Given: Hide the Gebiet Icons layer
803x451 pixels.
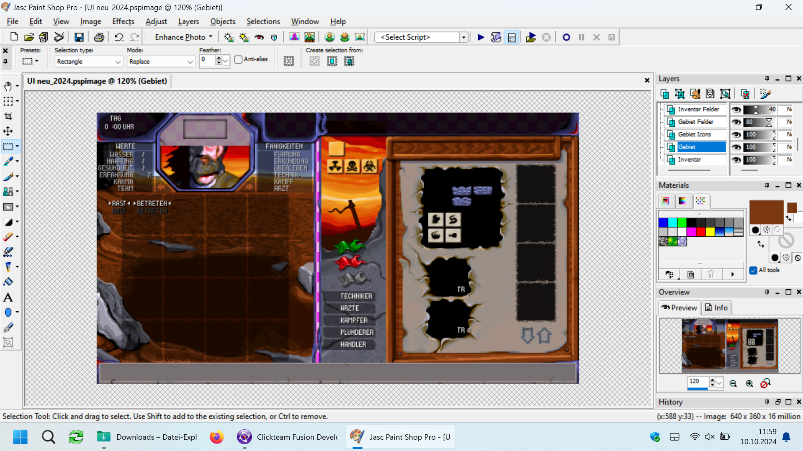Looking at the screenshot, I should click(736, 135).
